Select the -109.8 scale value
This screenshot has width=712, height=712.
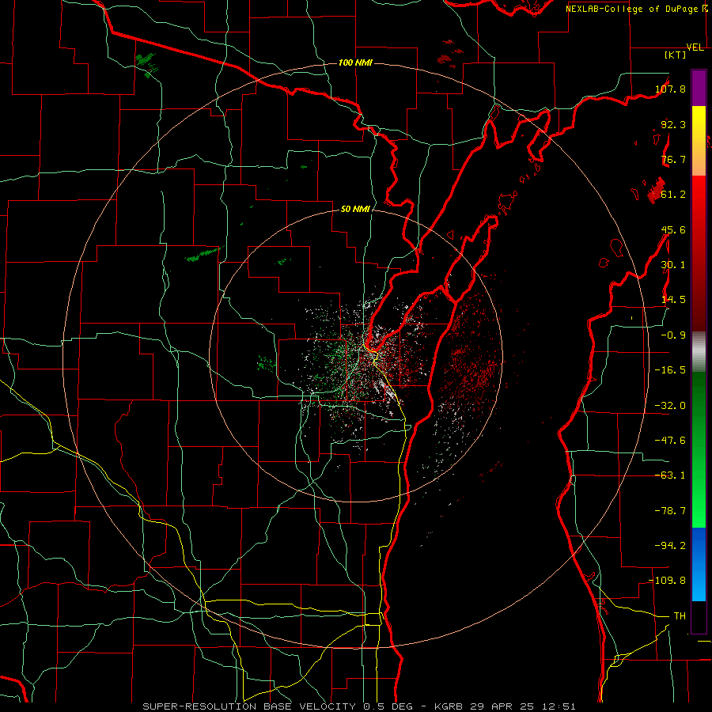[667, 581]
